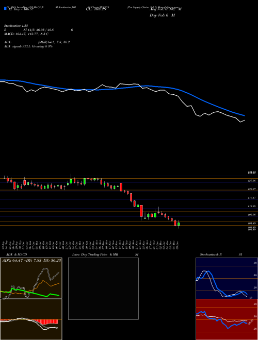Click the Day Vol: 0 M text
258x340 pixels.
click(x=162, y=15)
